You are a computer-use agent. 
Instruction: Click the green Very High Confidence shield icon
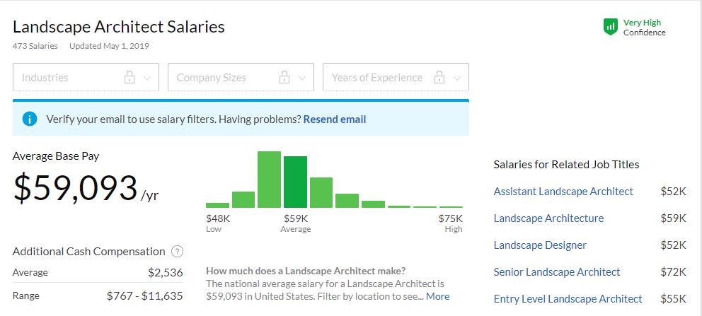pos(611,28)
